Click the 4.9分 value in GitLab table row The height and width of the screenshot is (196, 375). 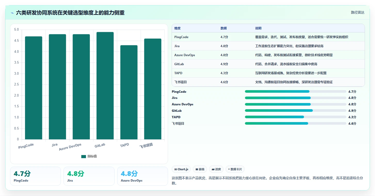point(224,64)
